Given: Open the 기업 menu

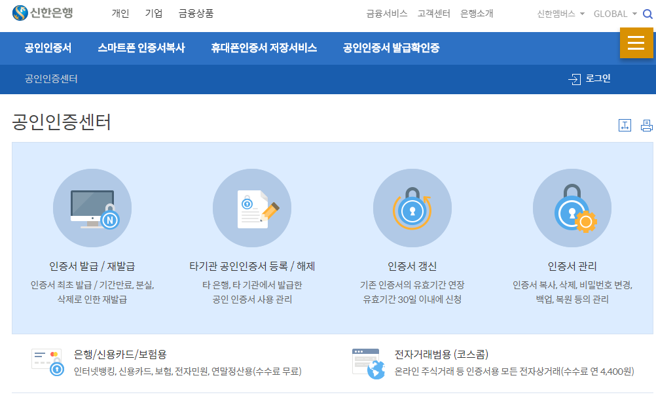Looking at the screenshot, I should point(154,13).
